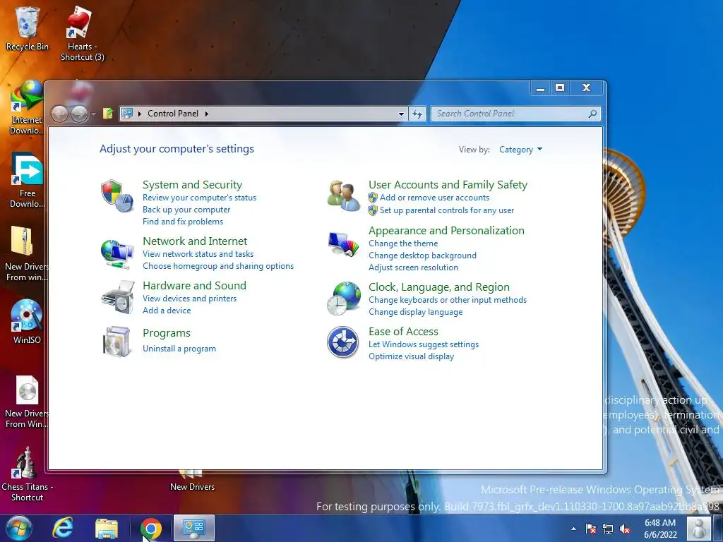Expand the address bar history dropdown arrow
Image resolution: width=723 pixels, height=542 pixels.
[x=401, y=114]
